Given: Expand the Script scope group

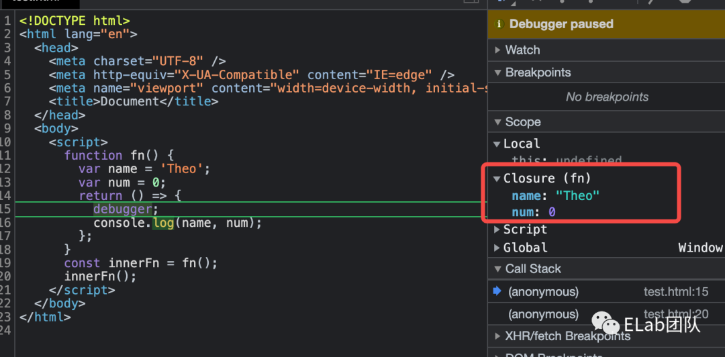Looking at the screenshot, I should pos(497,229).
